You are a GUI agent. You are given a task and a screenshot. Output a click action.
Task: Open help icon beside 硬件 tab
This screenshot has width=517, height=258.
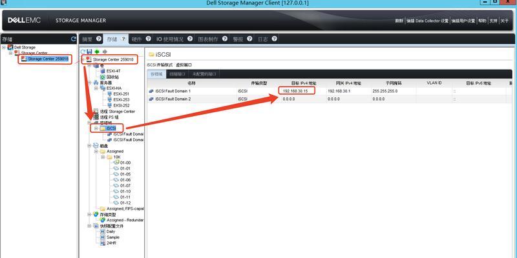(x=149, y=39)
